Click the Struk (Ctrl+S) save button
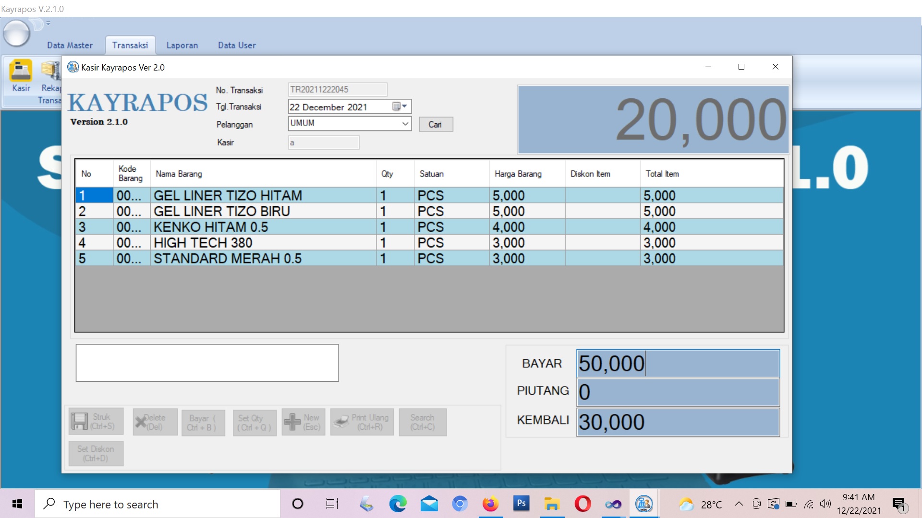The image size is (922, 518). pos(96,422)
